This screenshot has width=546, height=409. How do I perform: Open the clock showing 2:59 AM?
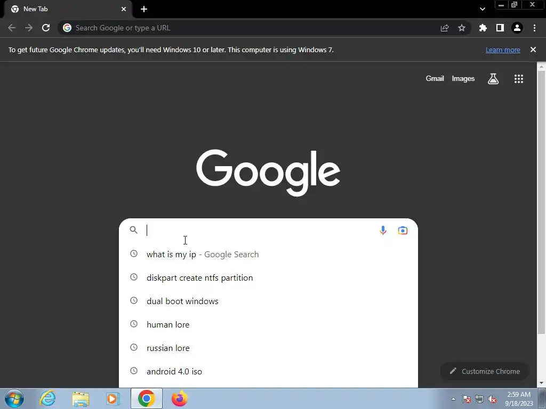pyautogui.click(x=519, y=399)
